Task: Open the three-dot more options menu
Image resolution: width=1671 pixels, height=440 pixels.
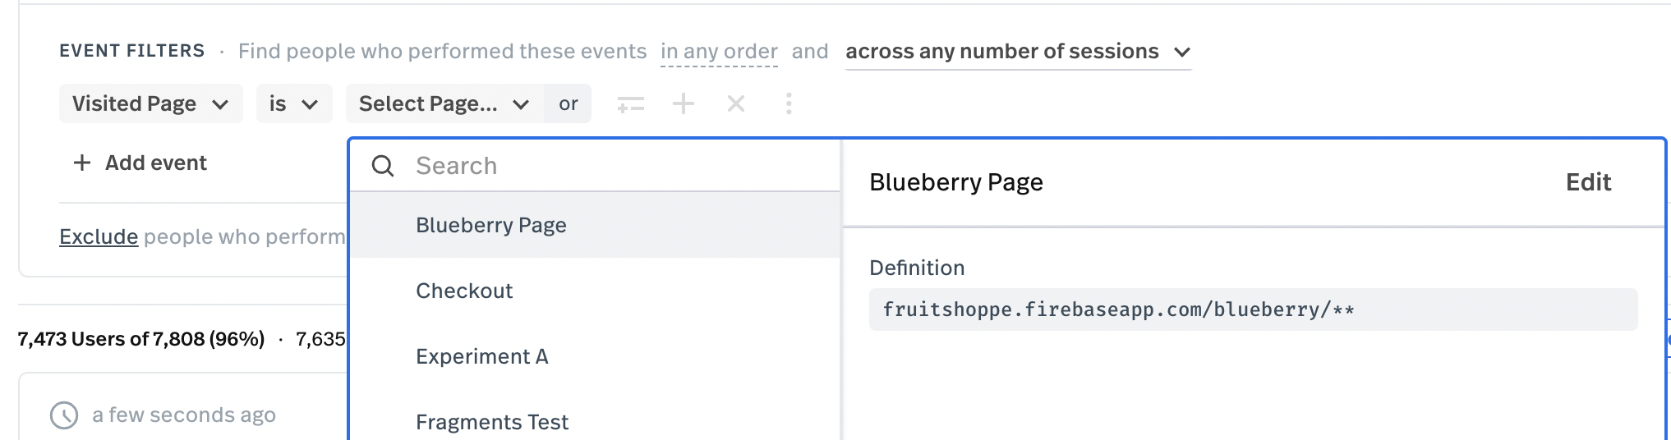Action: pos(789,103)
